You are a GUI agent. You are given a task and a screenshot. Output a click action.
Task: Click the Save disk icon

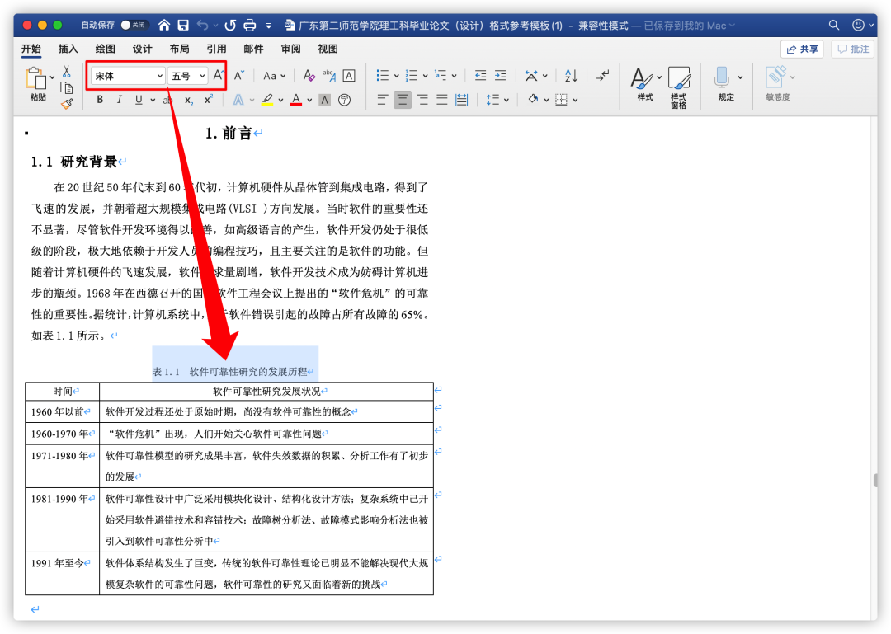tap(183, 25)
